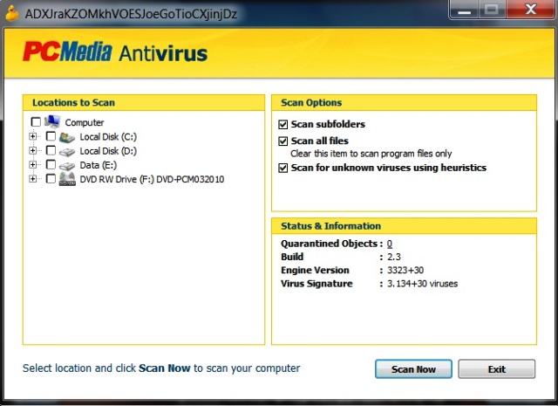Select the DVD RW Drive (F:) DVD-PCM032010 label
The height and width of the screenshot is (406, 558).
point(145,179)
